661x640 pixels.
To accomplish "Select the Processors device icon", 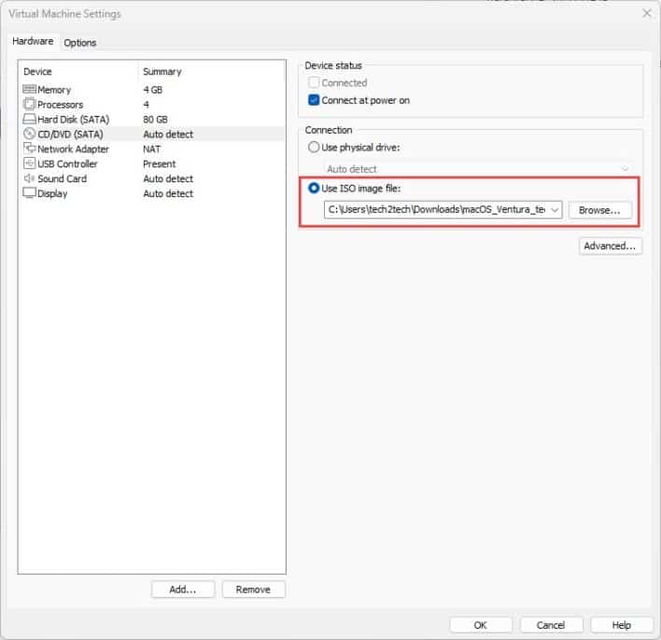I will coord(29,105).
